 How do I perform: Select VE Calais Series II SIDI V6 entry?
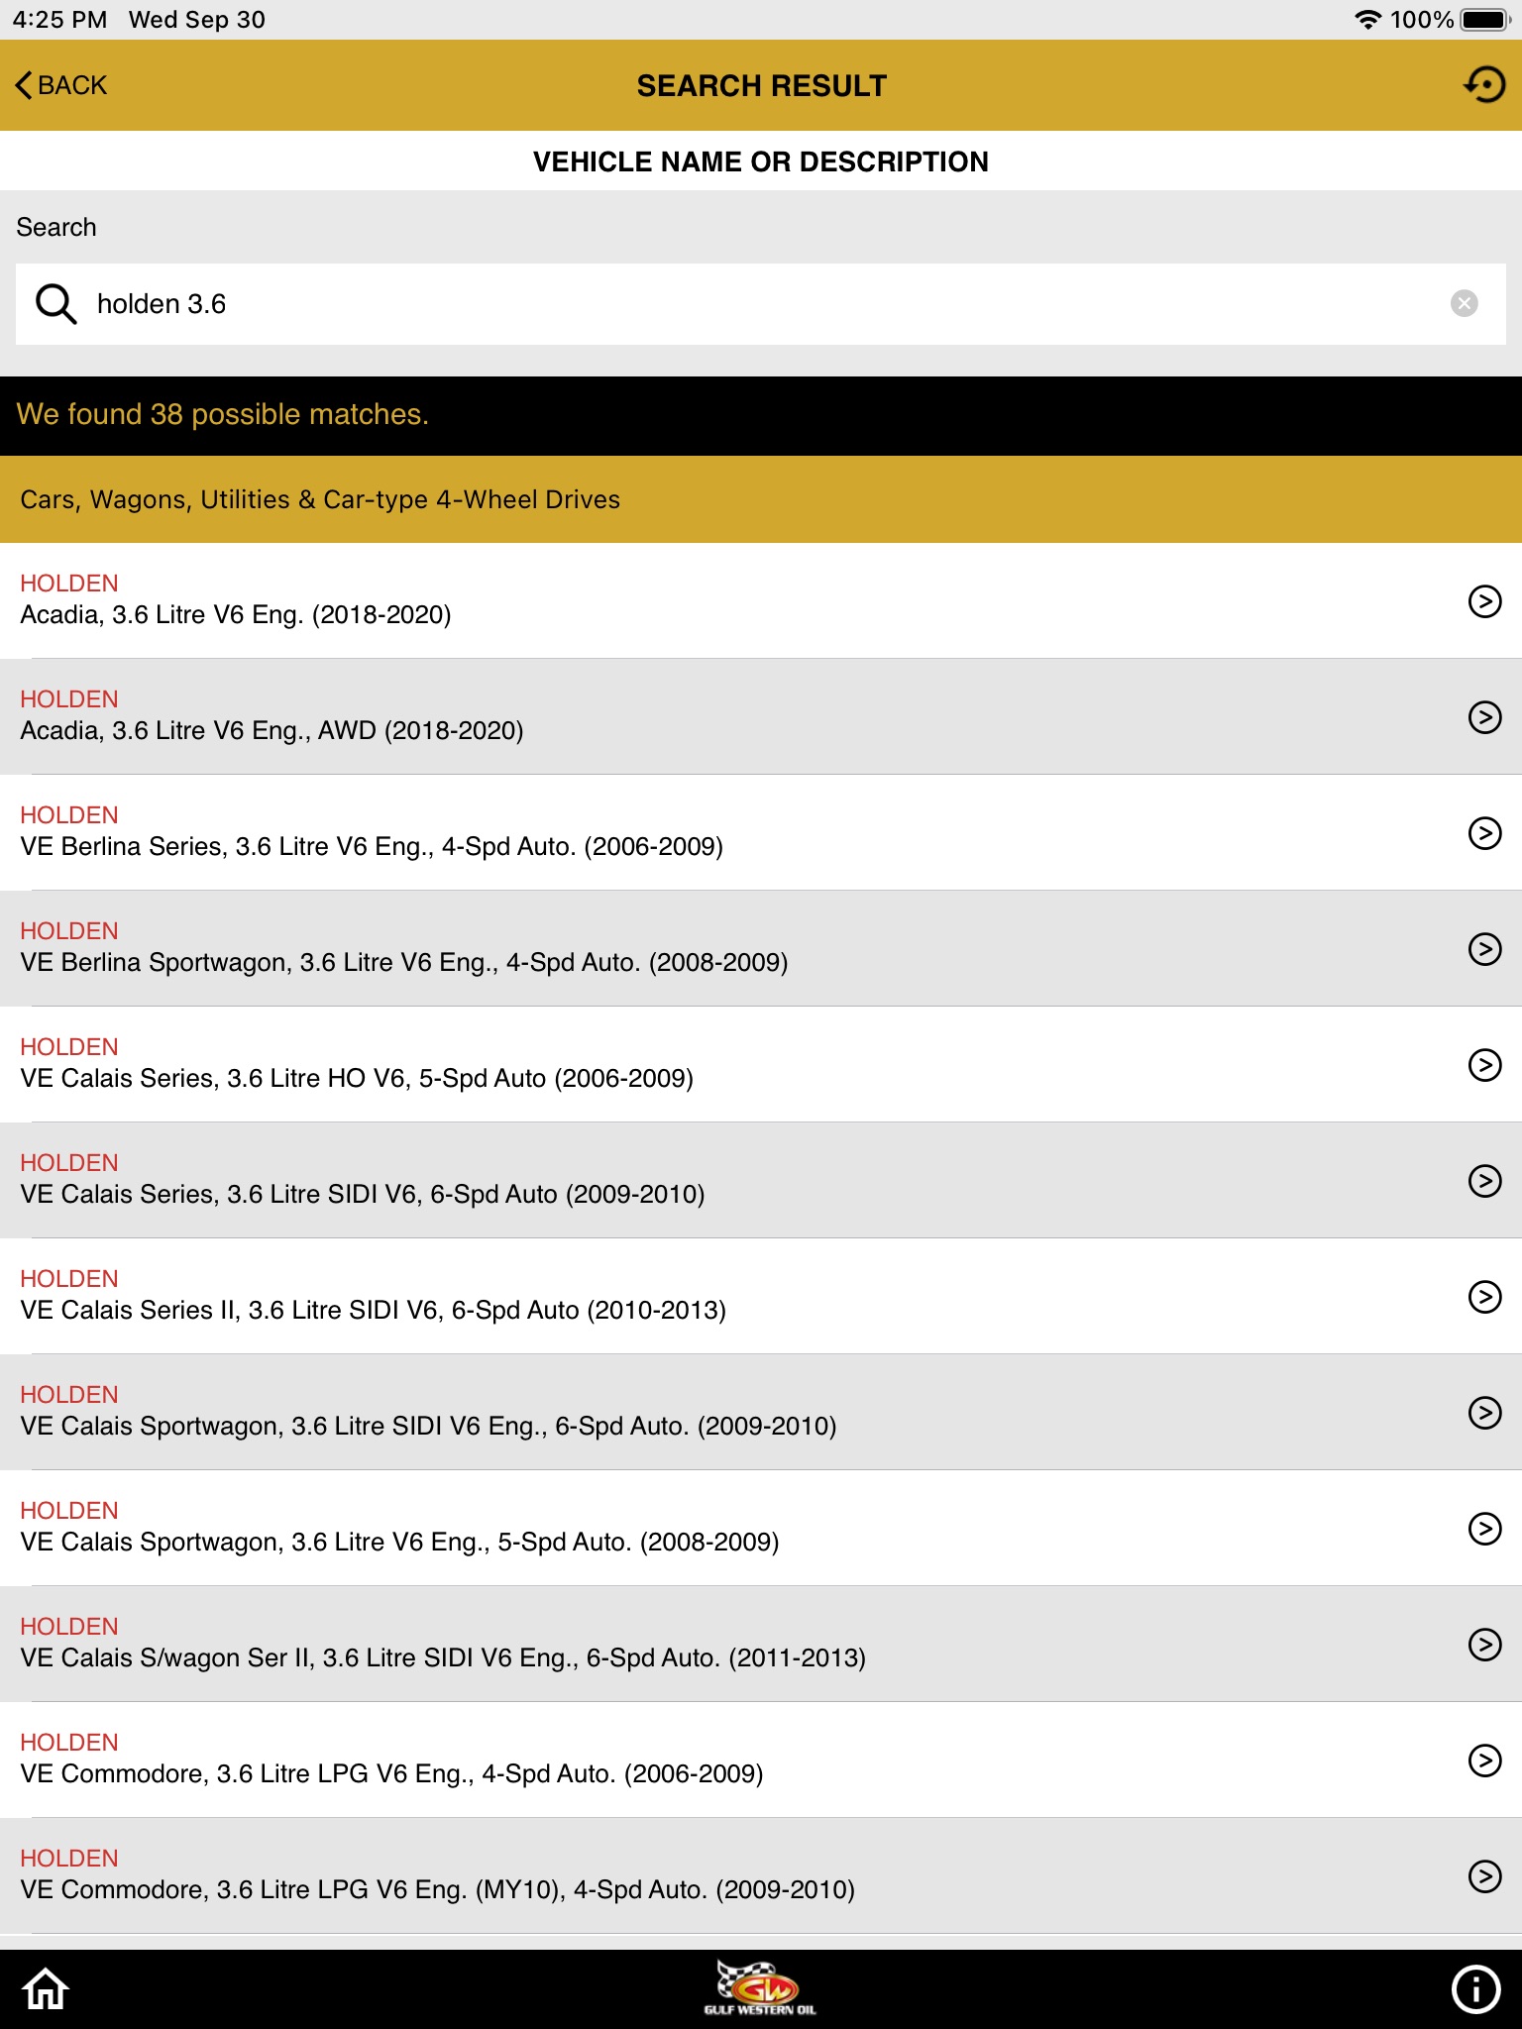click(x=761, y=1296)
